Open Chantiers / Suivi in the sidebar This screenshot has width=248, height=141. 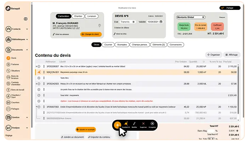pos(13,96)
